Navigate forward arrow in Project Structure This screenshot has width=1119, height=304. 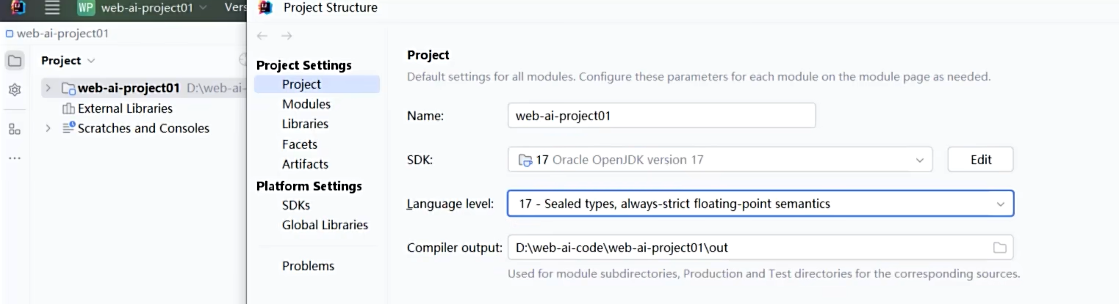[x=287, y=36]
